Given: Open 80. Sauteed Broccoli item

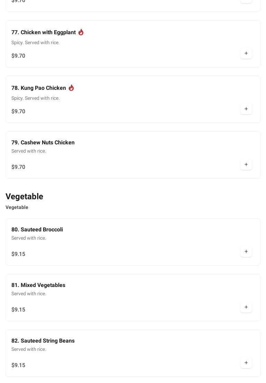Looking at the screenshot, I should pyautogui.click(x=37, y=230).
